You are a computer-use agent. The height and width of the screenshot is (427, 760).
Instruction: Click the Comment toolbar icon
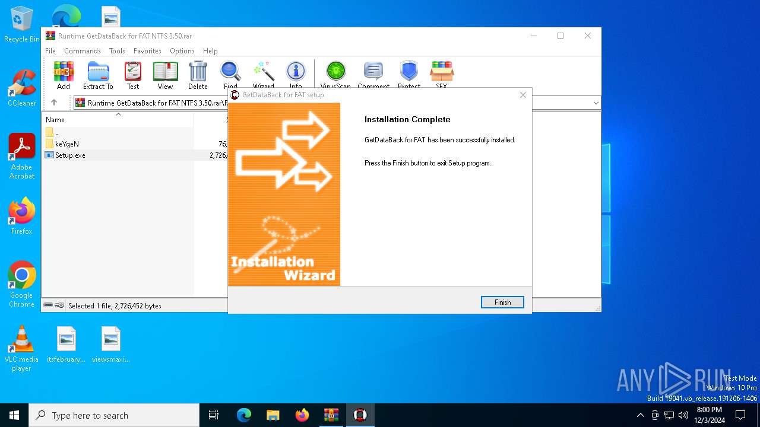(x=373, y=75)
